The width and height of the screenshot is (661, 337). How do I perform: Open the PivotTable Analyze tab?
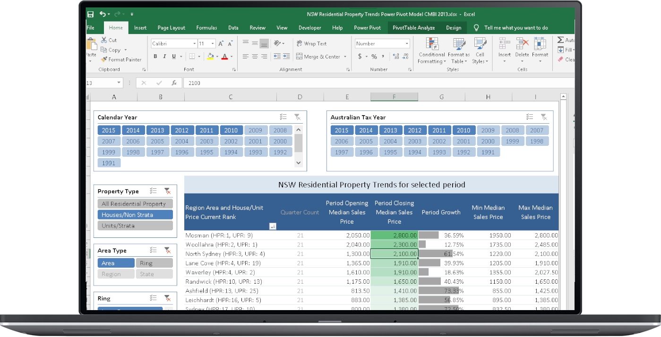tap(414, 28)
